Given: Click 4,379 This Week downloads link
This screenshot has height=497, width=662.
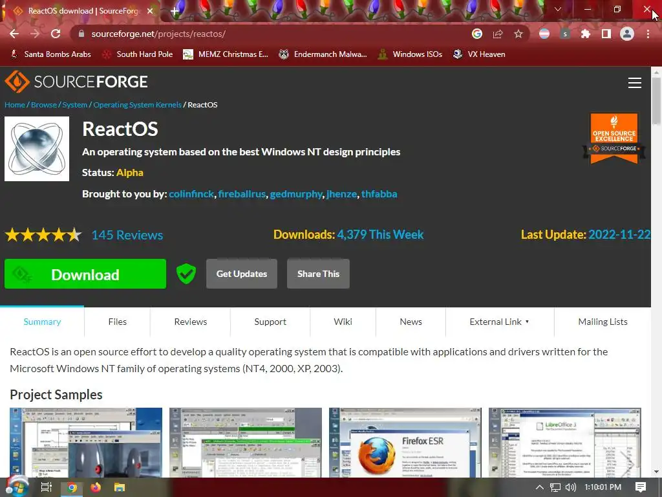Looking at the screenshot, I should click(x=380, y=234).
